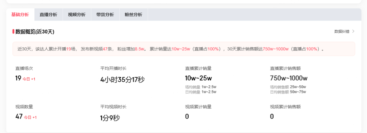Switch to the 视频分析 tab

point(77,15)
